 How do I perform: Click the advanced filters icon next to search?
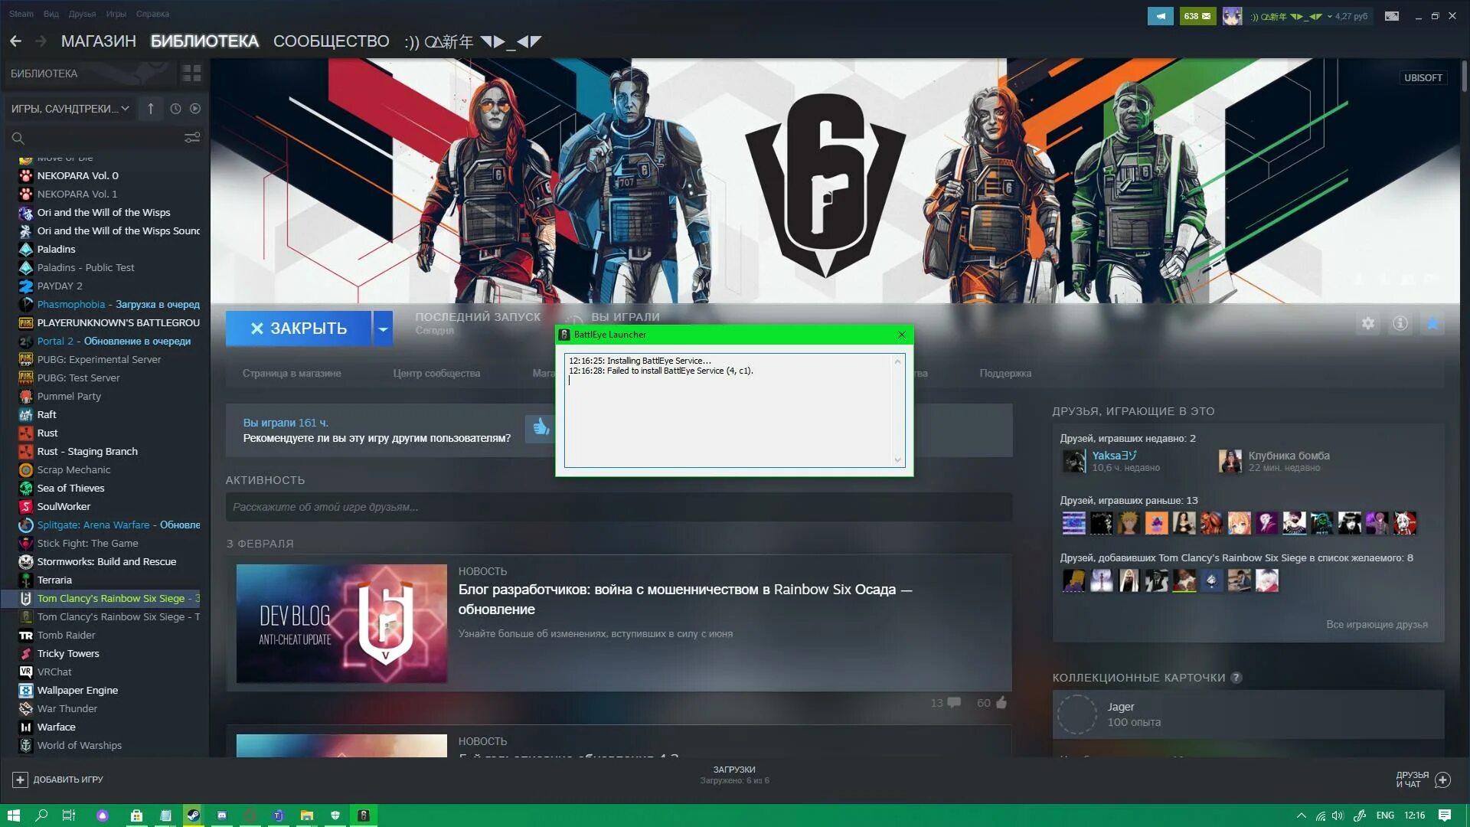click(x=192, y=138)
